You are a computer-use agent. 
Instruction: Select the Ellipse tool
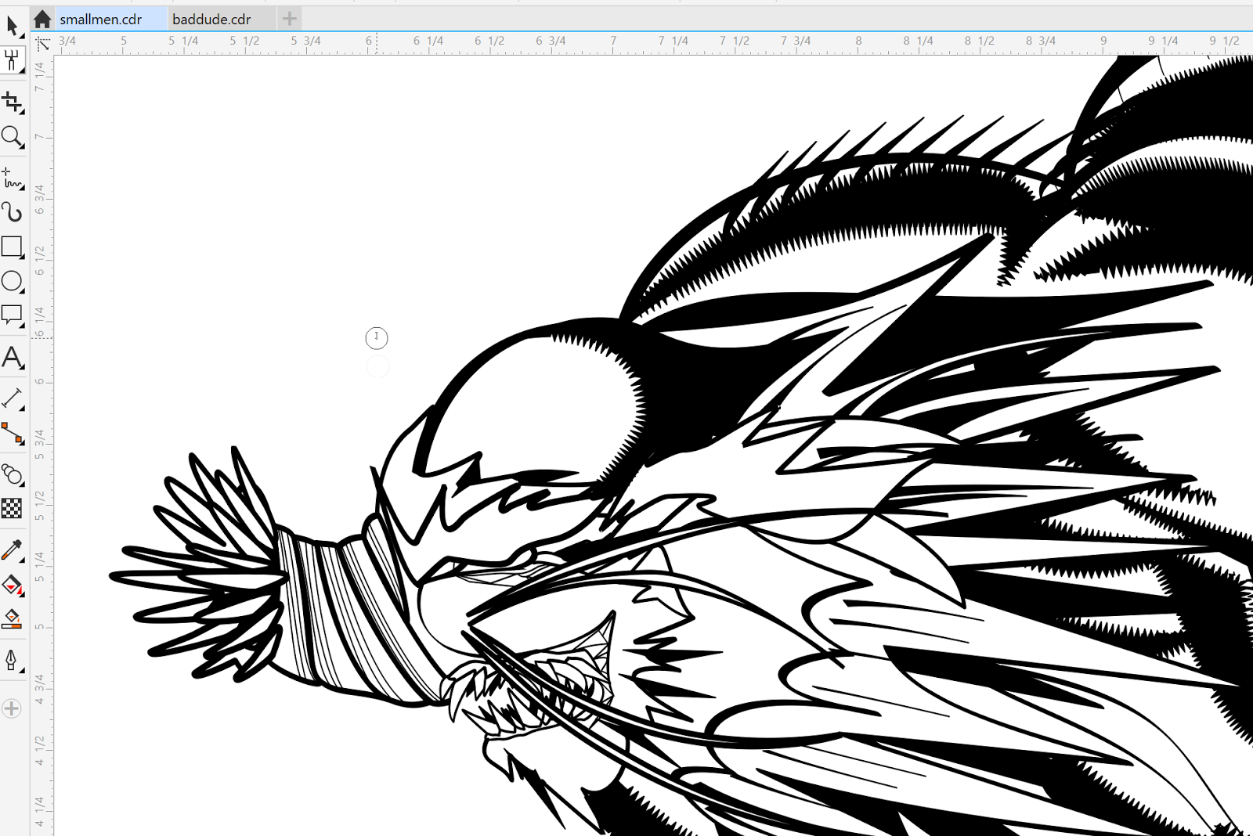click(13, 280)
